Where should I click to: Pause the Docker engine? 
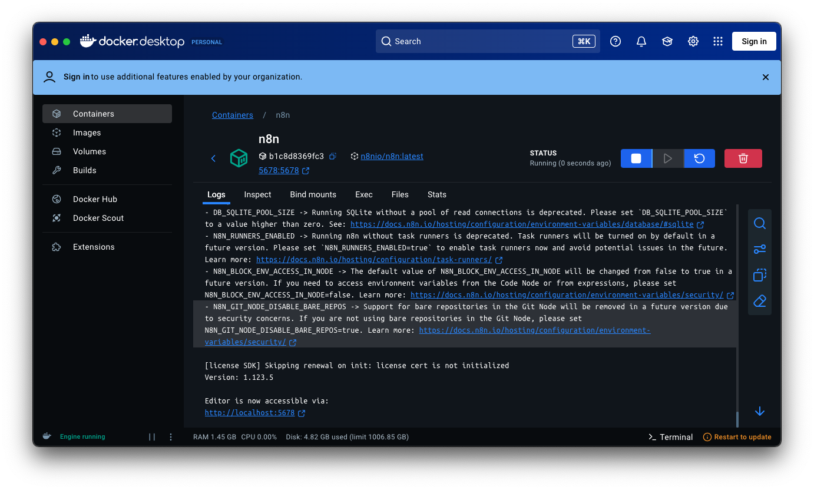point(152,437)
